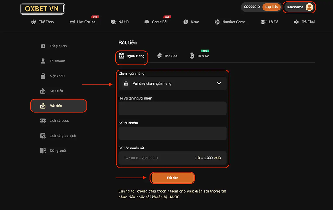Open the Number Game icon
Screen dimensions: 333x210
click(x=217, y=22)
